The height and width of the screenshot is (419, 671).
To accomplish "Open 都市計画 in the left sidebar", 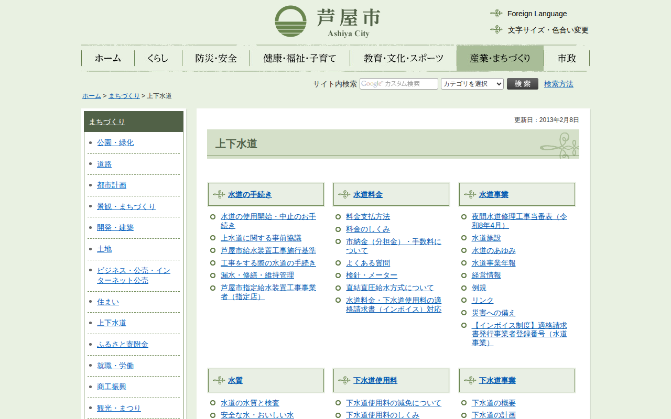I will (x=112, y=185).
